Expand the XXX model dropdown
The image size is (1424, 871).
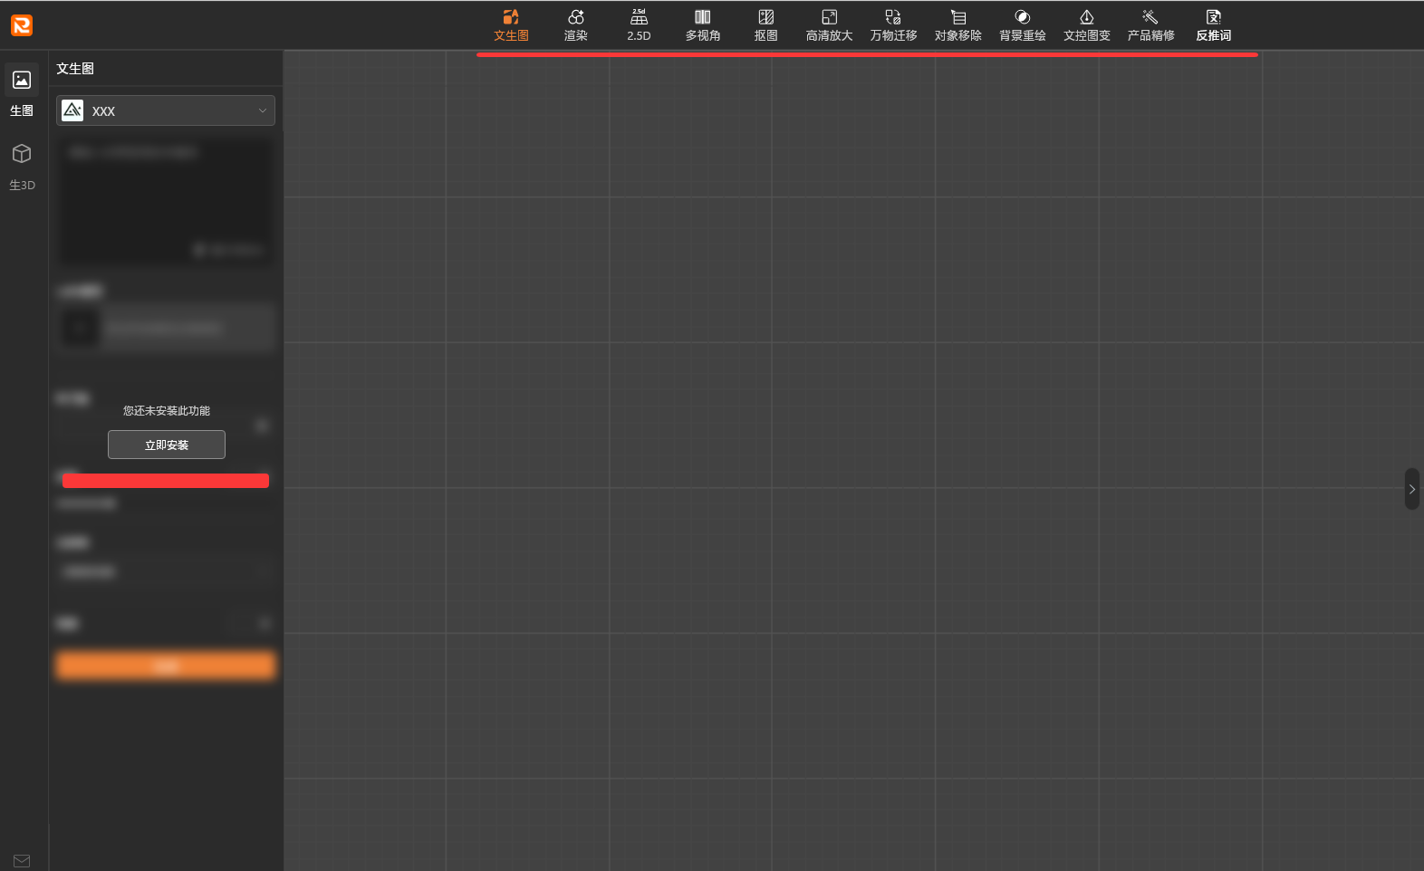point(166,110)
